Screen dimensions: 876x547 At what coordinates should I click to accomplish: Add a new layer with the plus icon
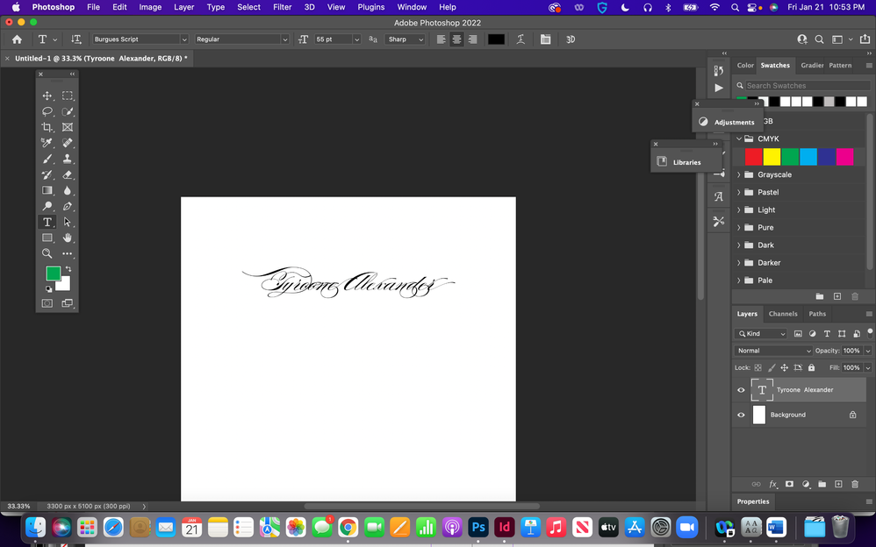click(x=837, y=484)
